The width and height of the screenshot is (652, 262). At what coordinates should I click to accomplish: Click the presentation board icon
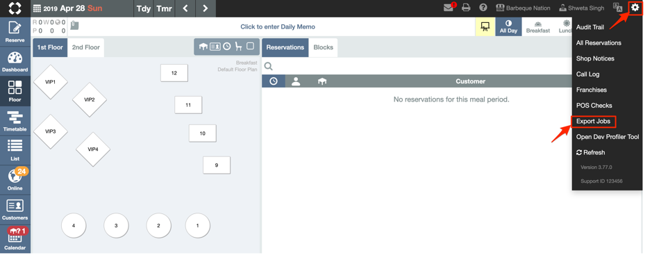pos(485,27)
